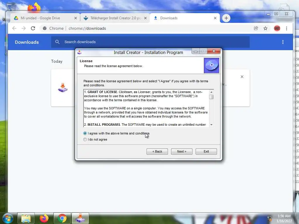Click the installer disc logo image
Screen dimensions: 299x224
pos(211,66)
